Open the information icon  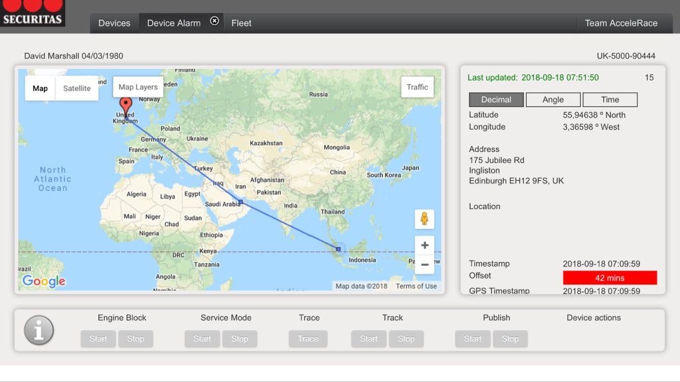39,330
